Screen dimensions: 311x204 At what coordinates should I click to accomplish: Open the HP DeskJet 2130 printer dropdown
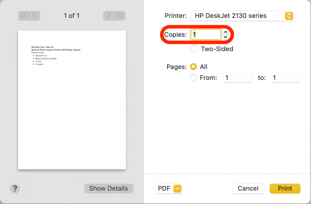tap(242, 16)
